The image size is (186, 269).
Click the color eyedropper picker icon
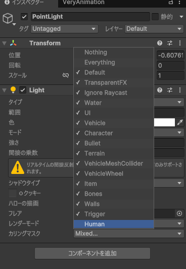pyautogui.click(x=180, y=122)
